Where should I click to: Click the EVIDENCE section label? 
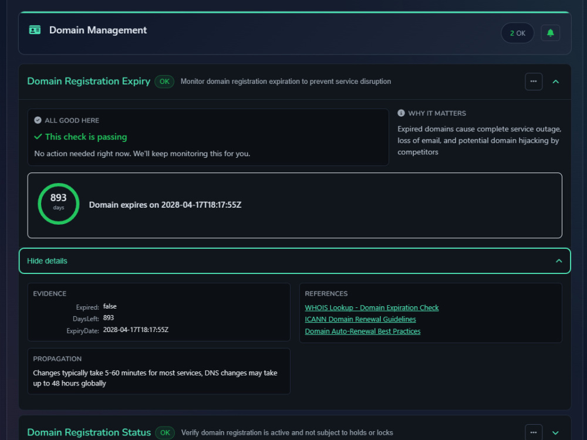pos(49,294)
